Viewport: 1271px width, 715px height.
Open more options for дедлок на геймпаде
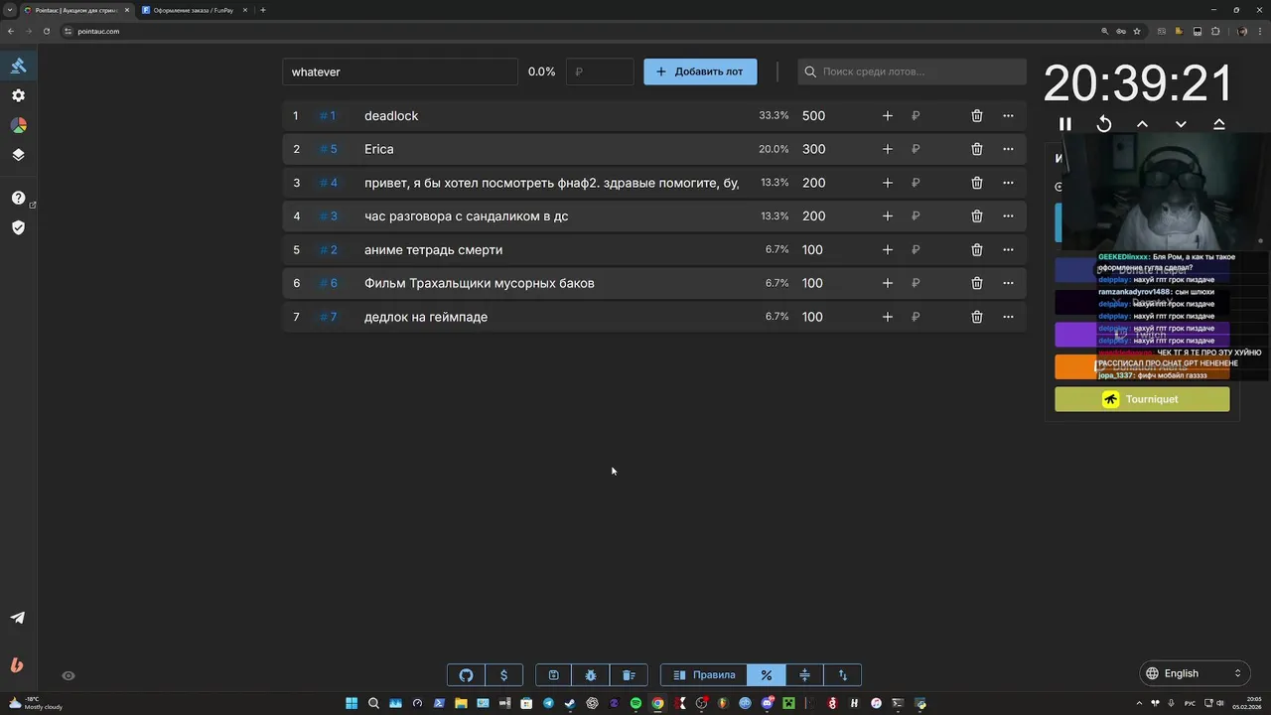point(1008,317)
